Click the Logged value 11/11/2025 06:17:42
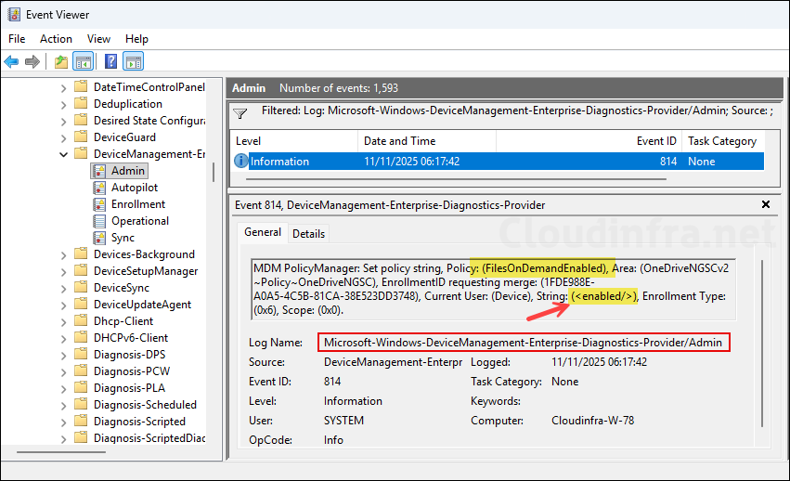Image resolution: width=790 pixels, height=481 pixels. tap(599, 362)
